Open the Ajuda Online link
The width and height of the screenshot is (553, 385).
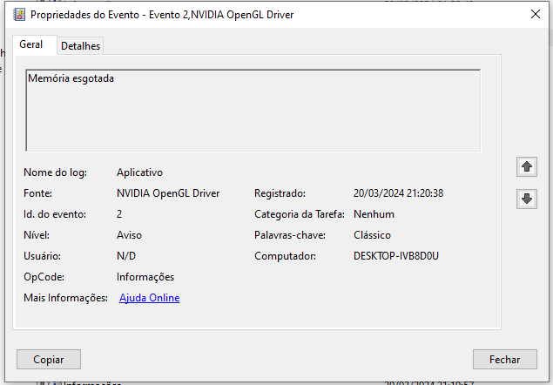pyautogui.click(x=149, y=298)
